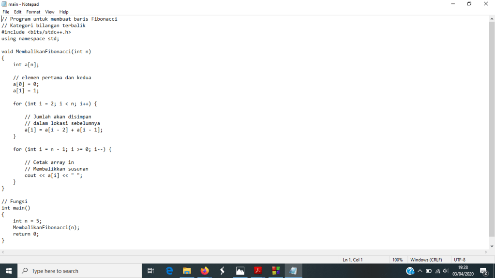This screenshot has height=278, width=495.
Task: Minimize the Notepad window
Action: click(453, 4)
